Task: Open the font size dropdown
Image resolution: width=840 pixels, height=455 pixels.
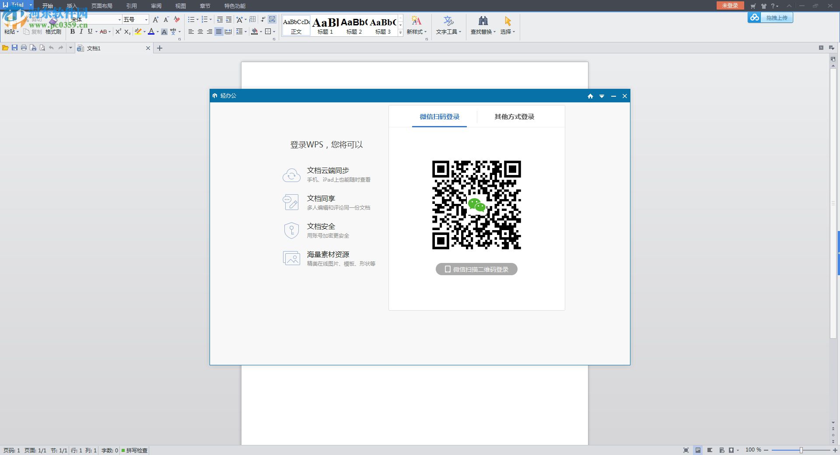Action: [146, 20]
